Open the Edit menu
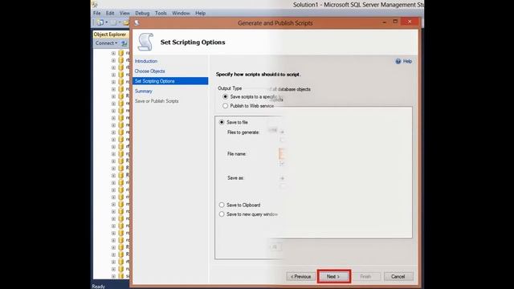514x289 pixels. (110, 13)
